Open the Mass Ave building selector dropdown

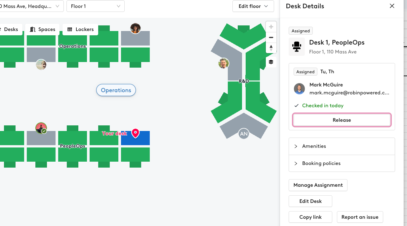32,6
